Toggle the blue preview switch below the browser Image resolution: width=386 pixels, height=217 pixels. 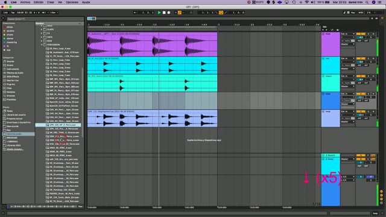coord(8,206)
